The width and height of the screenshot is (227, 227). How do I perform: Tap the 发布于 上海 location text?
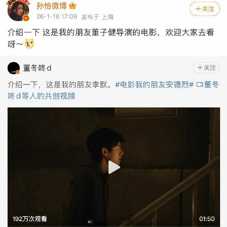[x=97, y=17]
